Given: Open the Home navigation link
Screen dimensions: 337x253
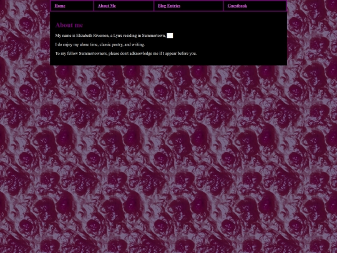Looking at the screenshot, I should [60, 6].
